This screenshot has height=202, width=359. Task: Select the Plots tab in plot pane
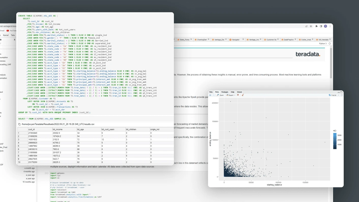pos(217,92)
